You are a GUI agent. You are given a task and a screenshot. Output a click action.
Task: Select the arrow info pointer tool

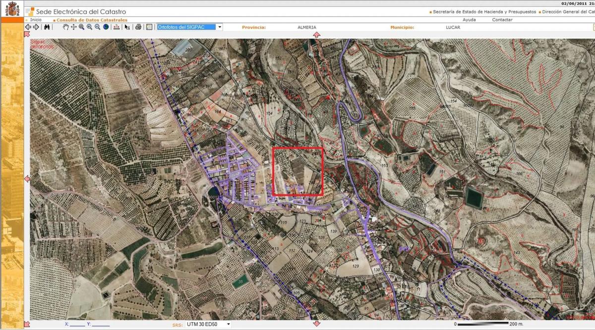127,27
